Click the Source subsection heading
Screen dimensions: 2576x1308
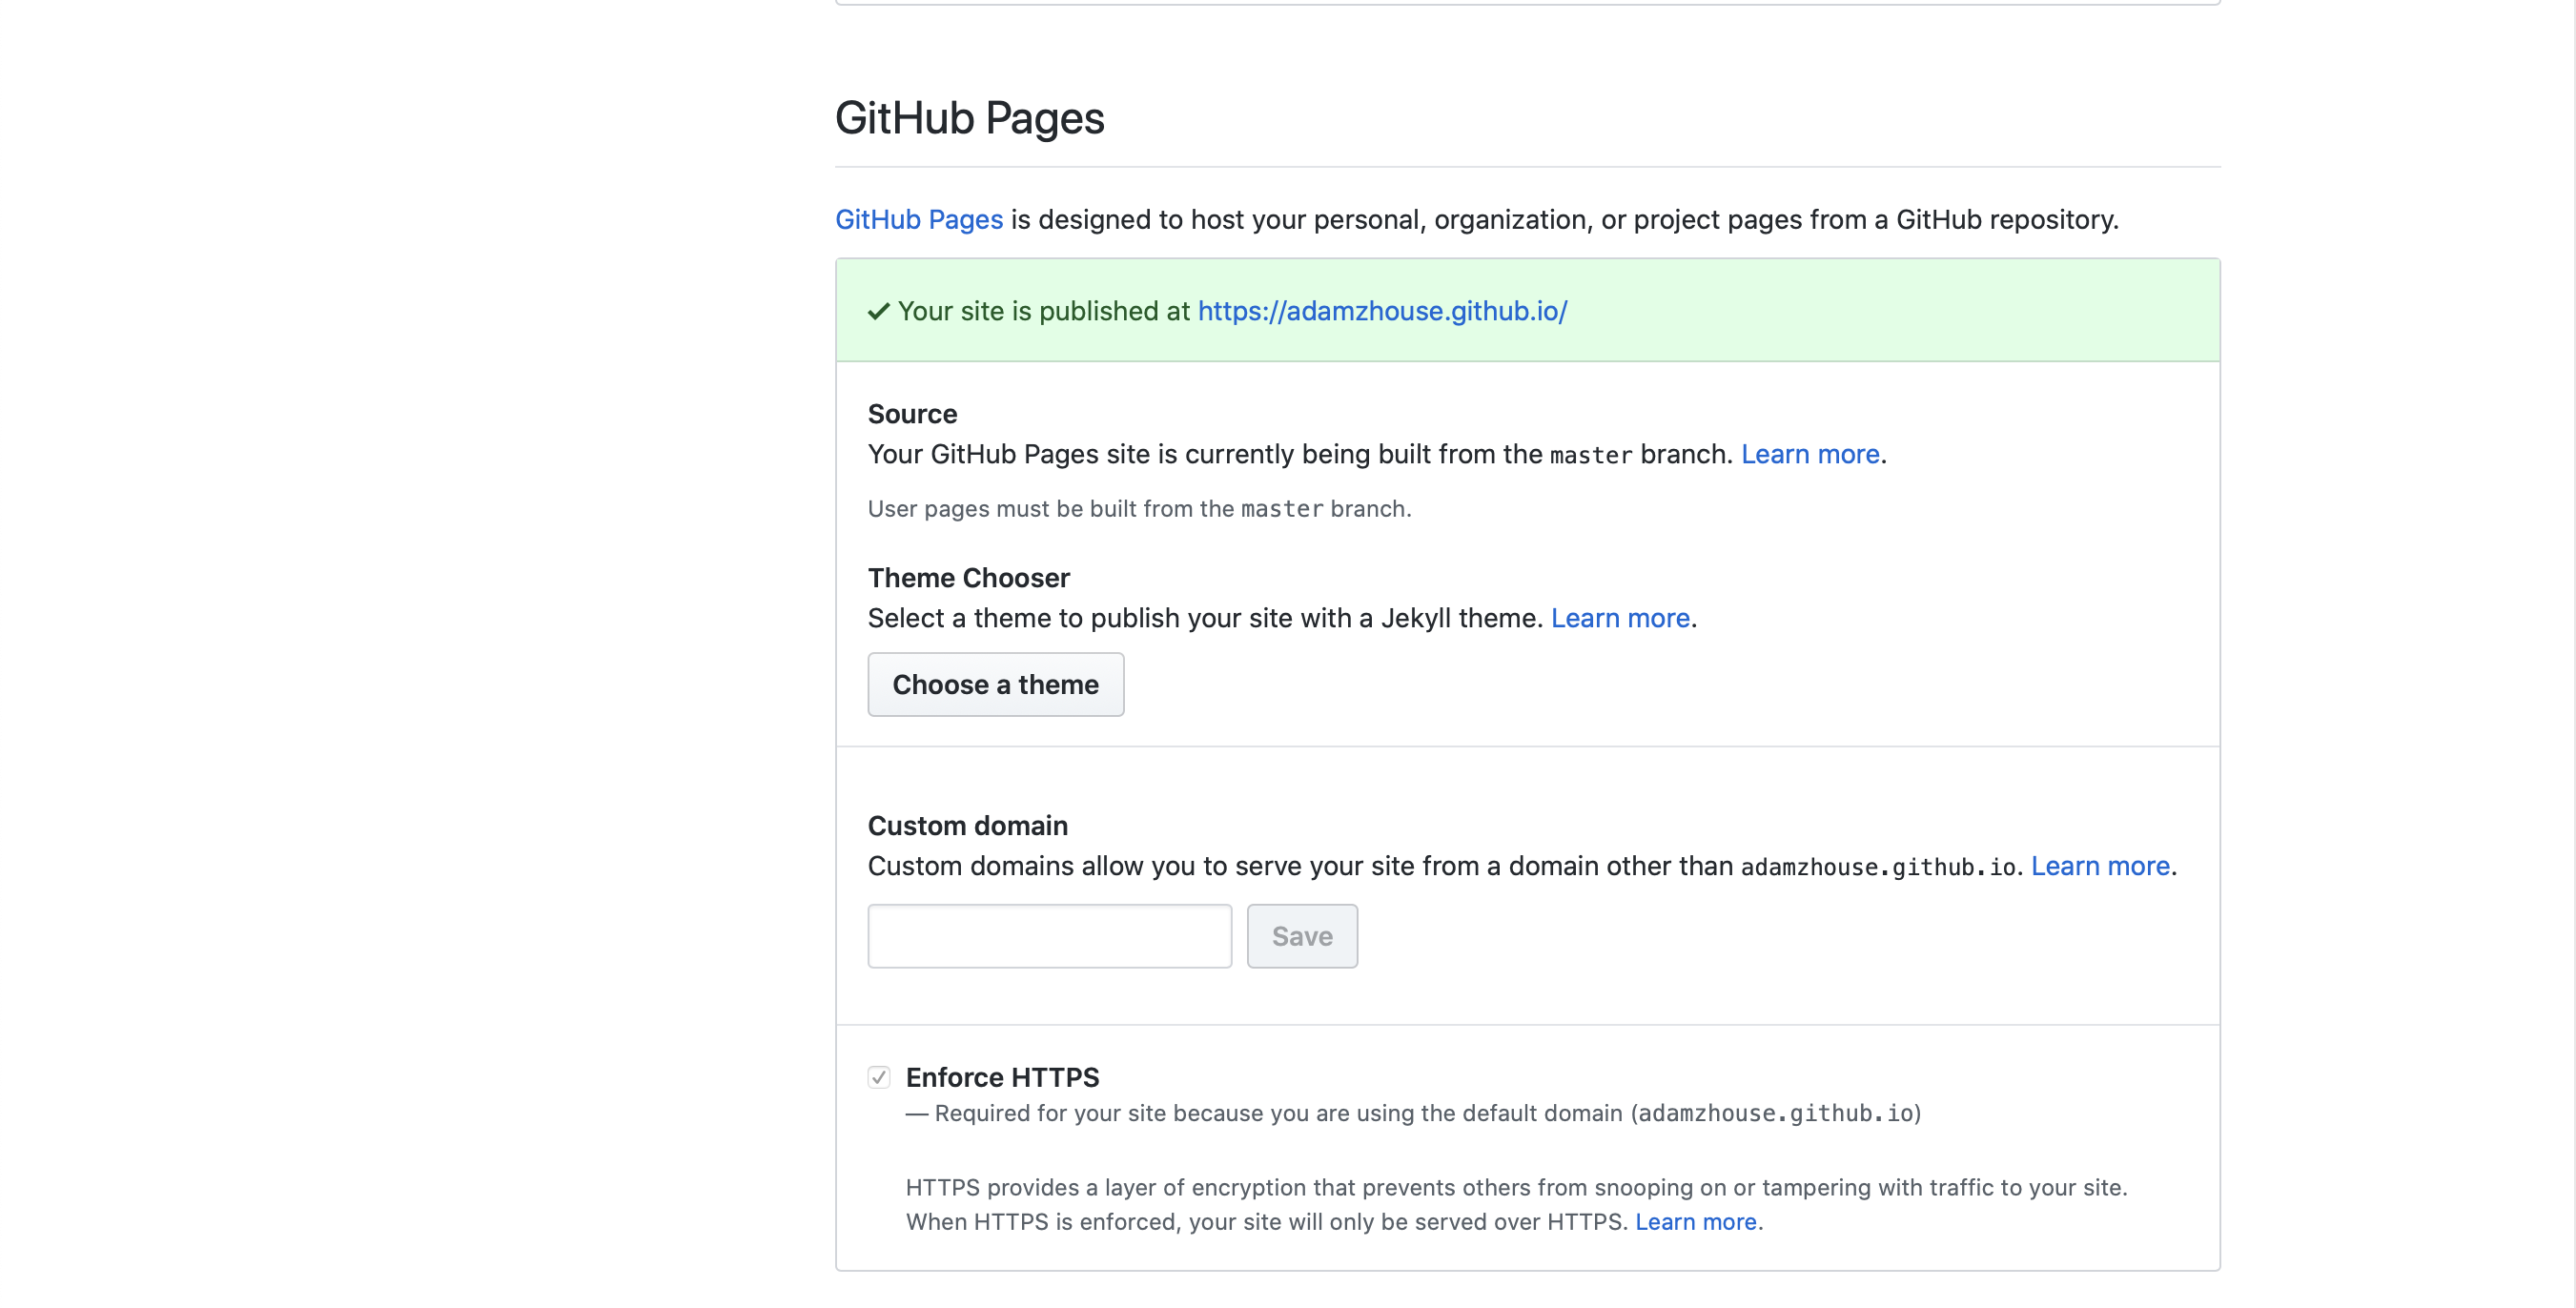pyautogui.click(x=912, y=414)
